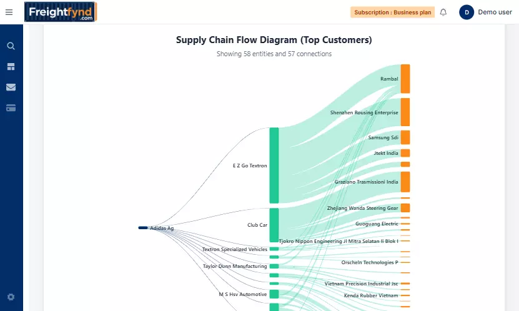Select the Graziano Trasmissioni India node
The image size is (519, 311).
(405, 182)
